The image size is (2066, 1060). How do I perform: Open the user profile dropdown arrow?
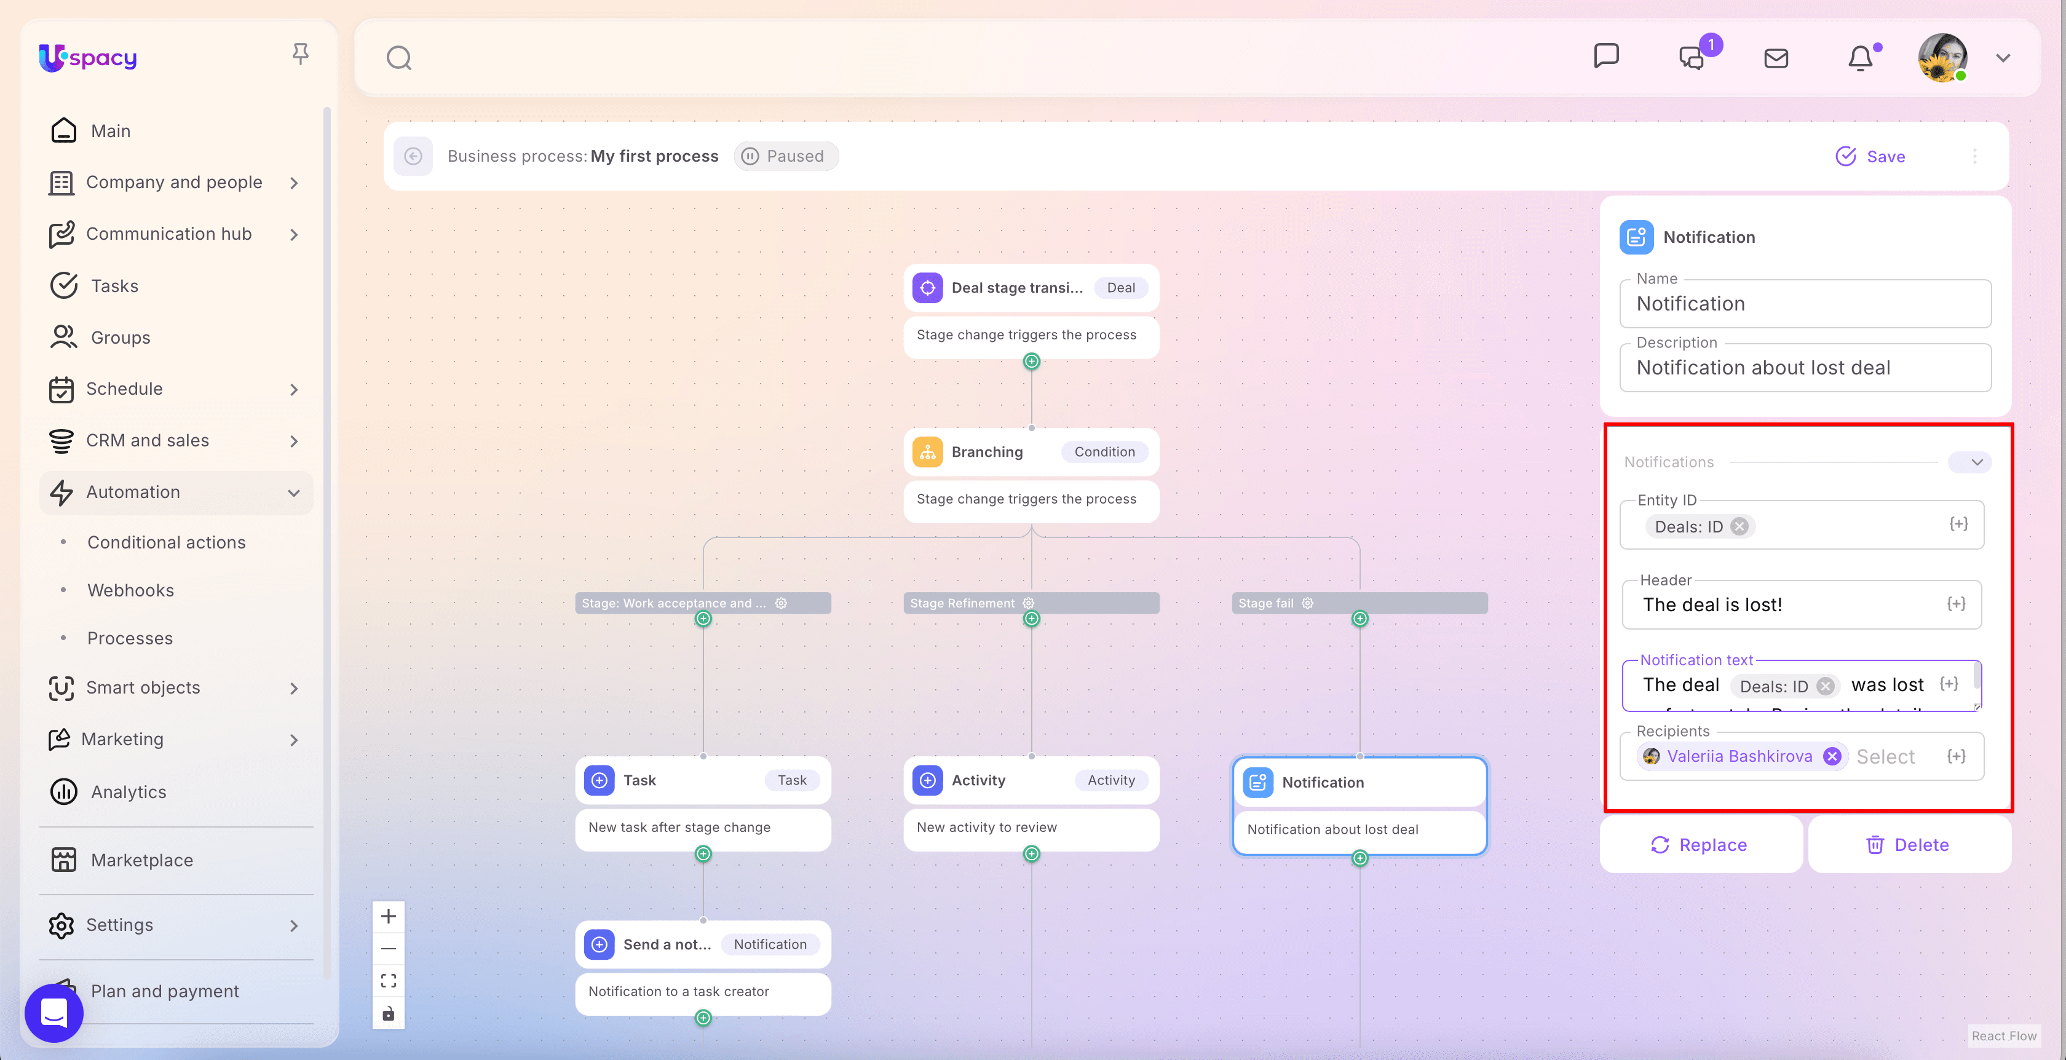click(2003, 58)
